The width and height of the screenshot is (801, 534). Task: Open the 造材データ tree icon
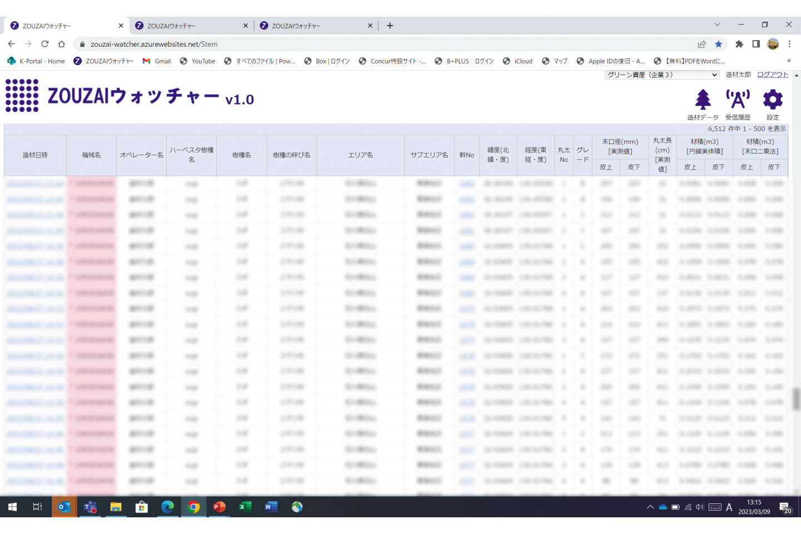tap(703, 100)
